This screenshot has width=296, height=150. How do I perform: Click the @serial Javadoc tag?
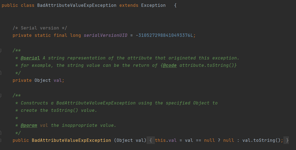pyautogui.click(x=30, y=58)
